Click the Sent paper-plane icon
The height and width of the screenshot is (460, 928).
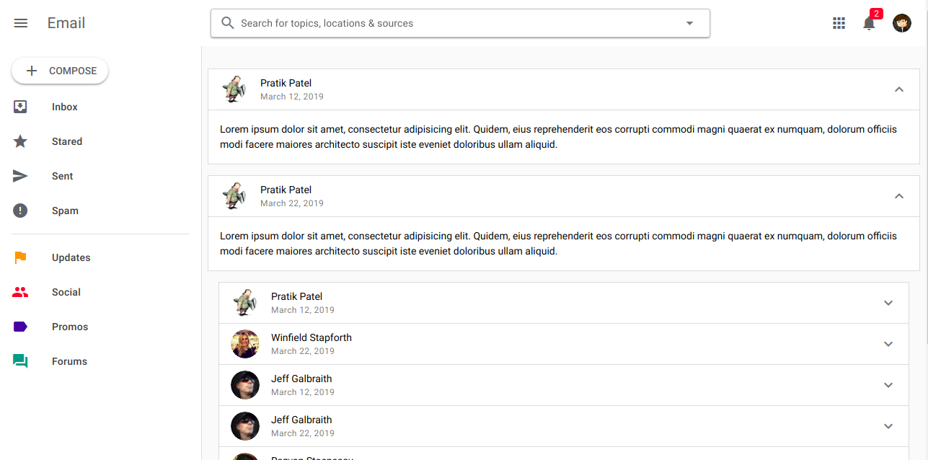click(20, 176)
